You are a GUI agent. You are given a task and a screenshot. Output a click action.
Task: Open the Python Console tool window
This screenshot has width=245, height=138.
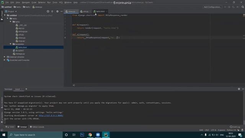(37, 127)
